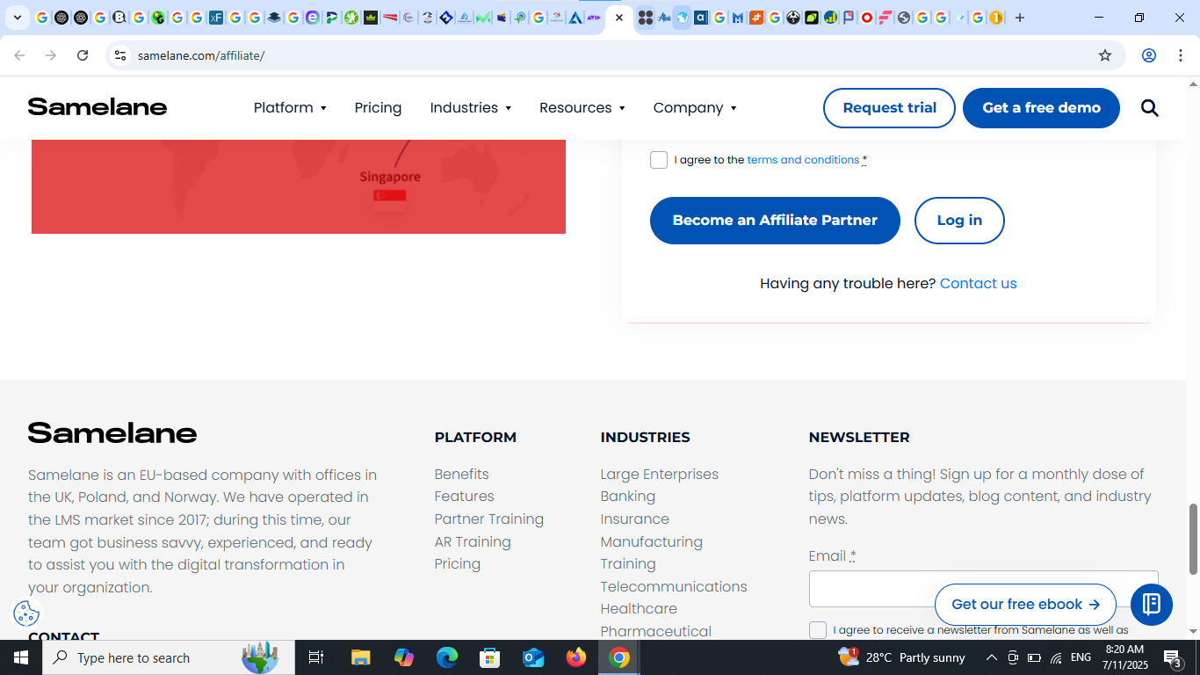Image resolution: width=1200 pixels, height=675 pixels.
Task: Open a new browser tab
Action: coord(1020,18)
